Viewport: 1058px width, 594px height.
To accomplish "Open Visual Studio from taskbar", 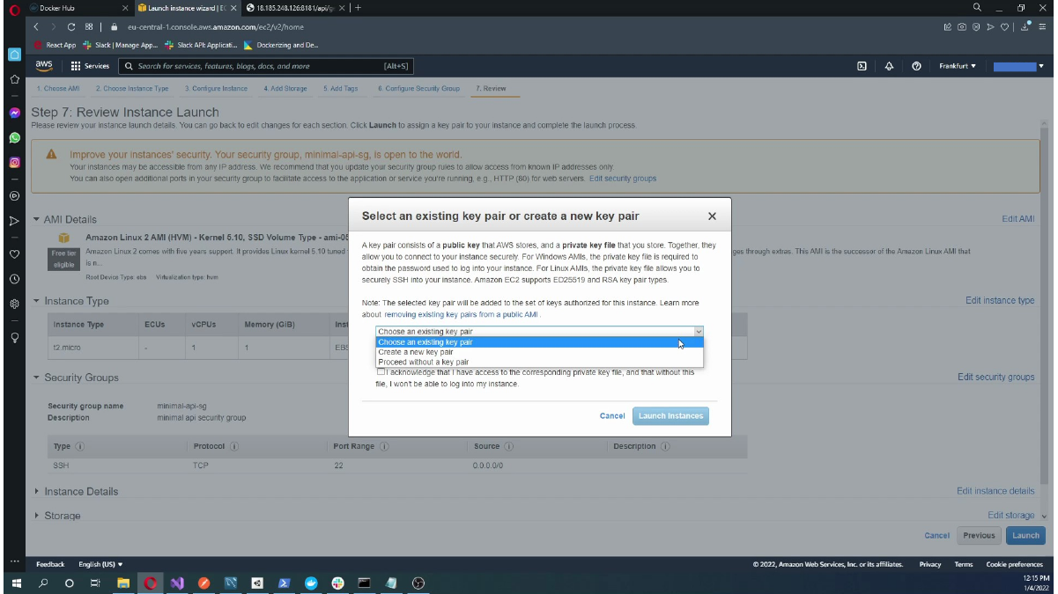I will [x=177, y=583].
